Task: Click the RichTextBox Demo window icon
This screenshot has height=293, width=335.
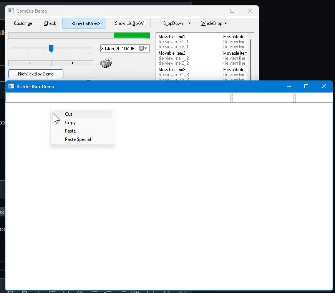Action: pos(12,86)
